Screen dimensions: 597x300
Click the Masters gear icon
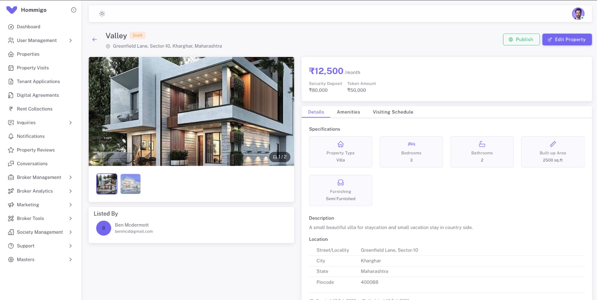11,260
